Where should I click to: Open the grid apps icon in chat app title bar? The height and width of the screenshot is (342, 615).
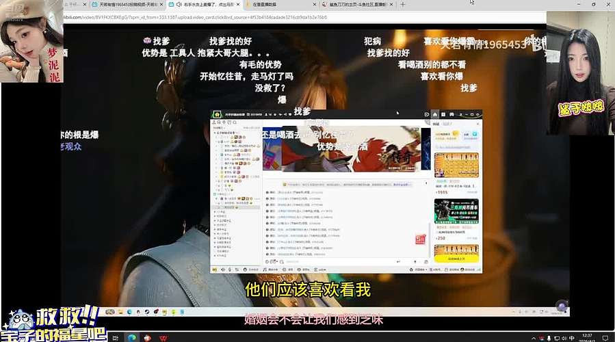[x=443, y=114]
